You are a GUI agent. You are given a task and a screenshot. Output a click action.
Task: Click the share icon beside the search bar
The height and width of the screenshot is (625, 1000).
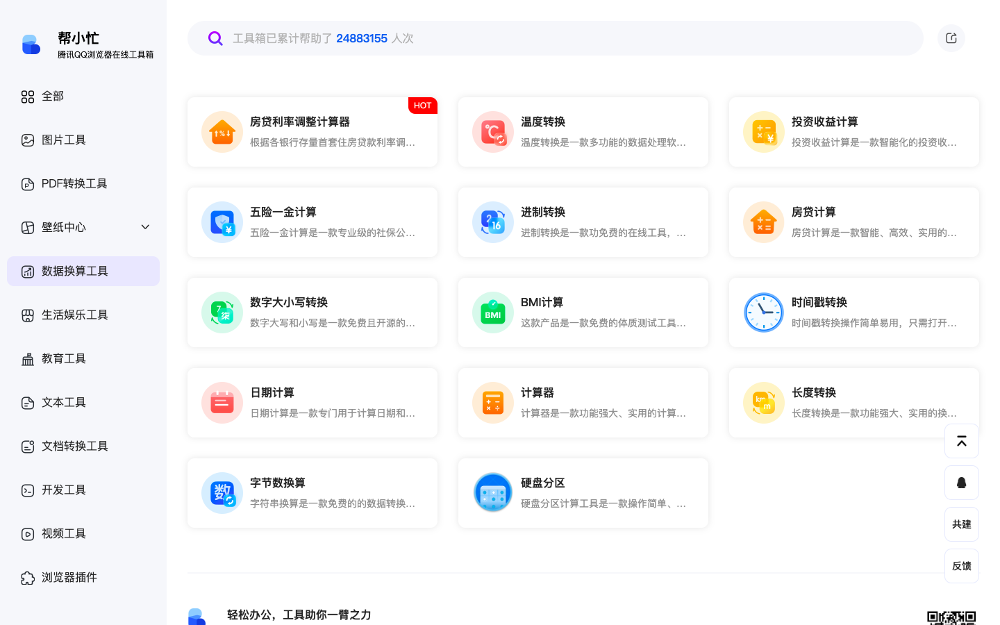pyautogui.click(x=951, y=38)
